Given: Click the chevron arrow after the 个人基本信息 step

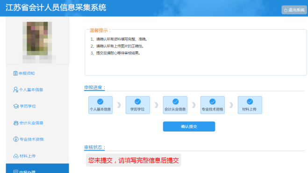Looking at the screenshot, I should pyautogui.click(x=119, y=105).
